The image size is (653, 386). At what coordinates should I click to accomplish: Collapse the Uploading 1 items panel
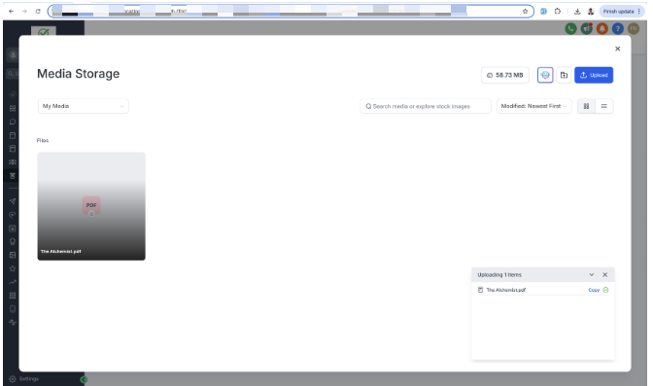pos(592,275)
